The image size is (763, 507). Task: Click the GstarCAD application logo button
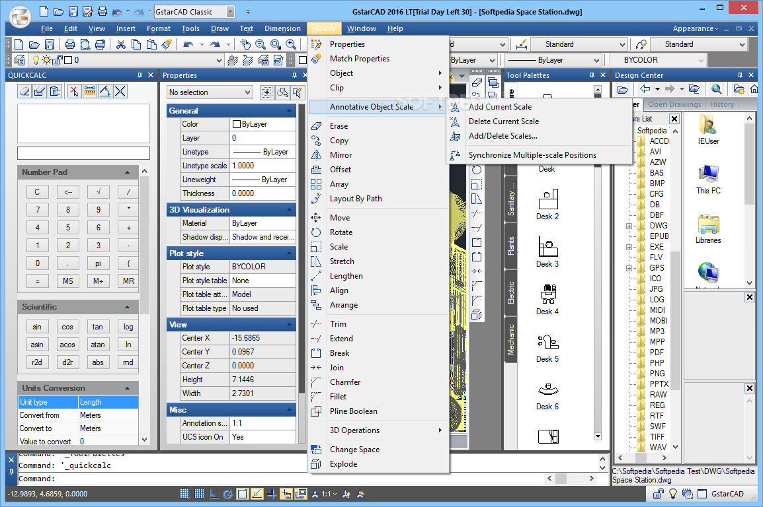click(20, 17)
